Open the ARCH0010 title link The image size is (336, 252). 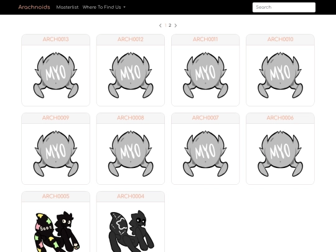[x=280, y=39]
